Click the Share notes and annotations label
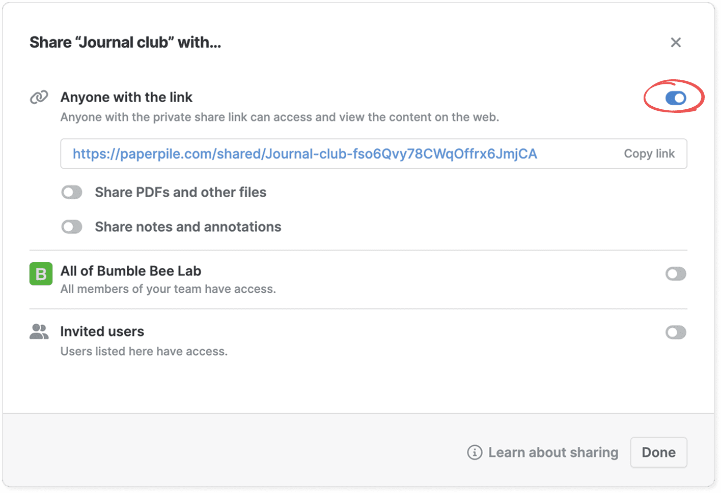Viewport: 721px width, 493px height. [x=188, y=227]
